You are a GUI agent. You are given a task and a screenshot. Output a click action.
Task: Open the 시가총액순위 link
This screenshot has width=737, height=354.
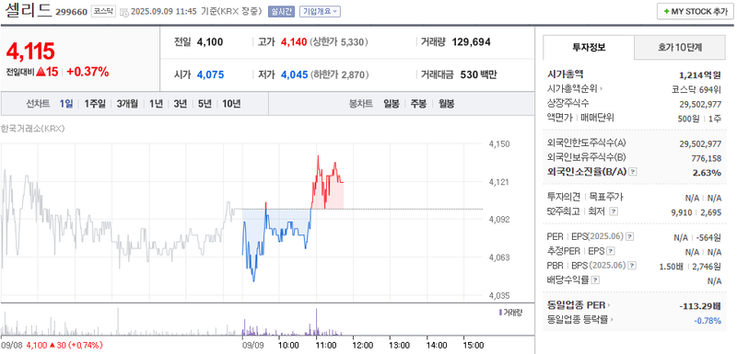[572, 88]
